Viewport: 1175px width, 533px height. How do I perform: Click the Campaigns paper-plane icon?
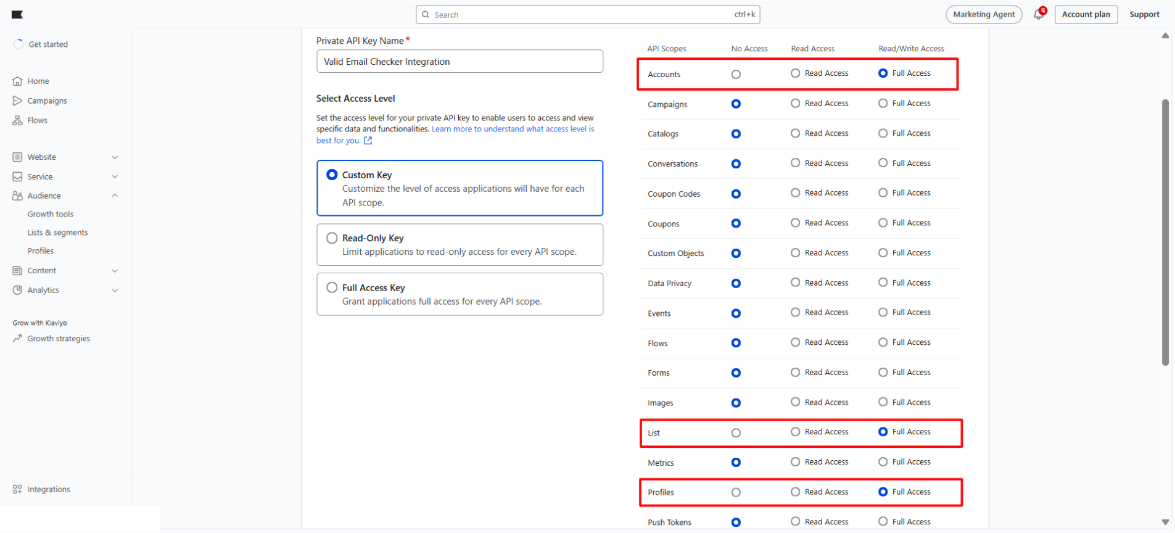[17, 101]
